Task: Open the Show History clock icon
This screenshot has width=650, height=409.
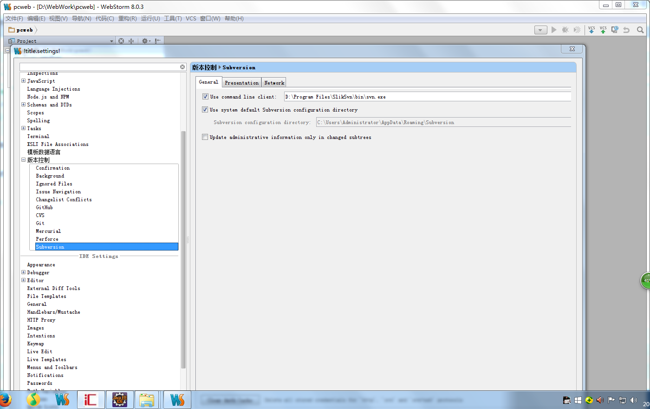Action: (615, 30)
